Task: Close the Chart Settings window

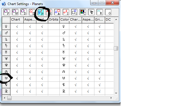Action: click(112, 3)
